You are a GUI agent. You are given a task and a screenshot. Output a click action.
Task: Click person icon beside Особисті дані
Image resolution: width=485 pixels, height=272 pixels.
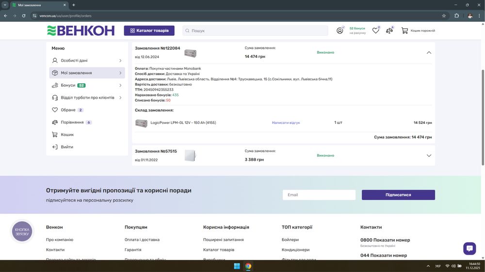point(55,60)
